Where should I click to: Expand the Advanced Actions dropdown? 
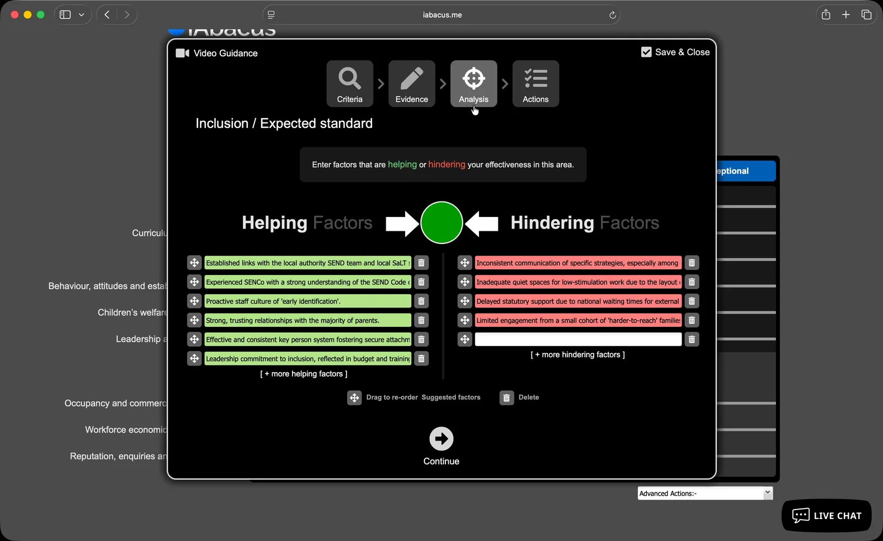coord(767,493)
